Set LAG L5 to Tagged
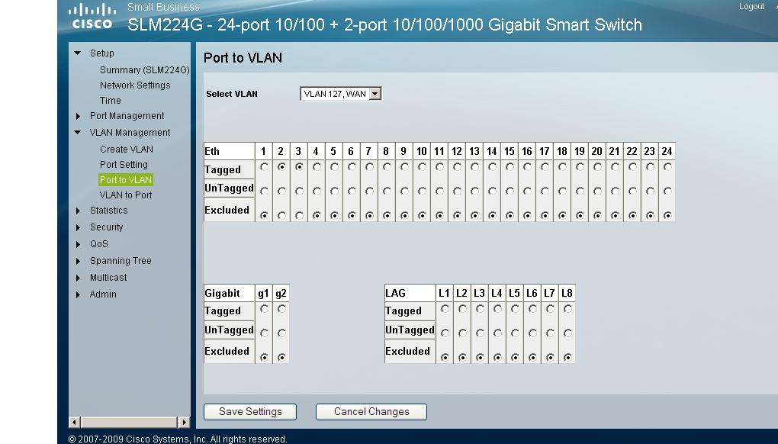 [x=515, y=309]
